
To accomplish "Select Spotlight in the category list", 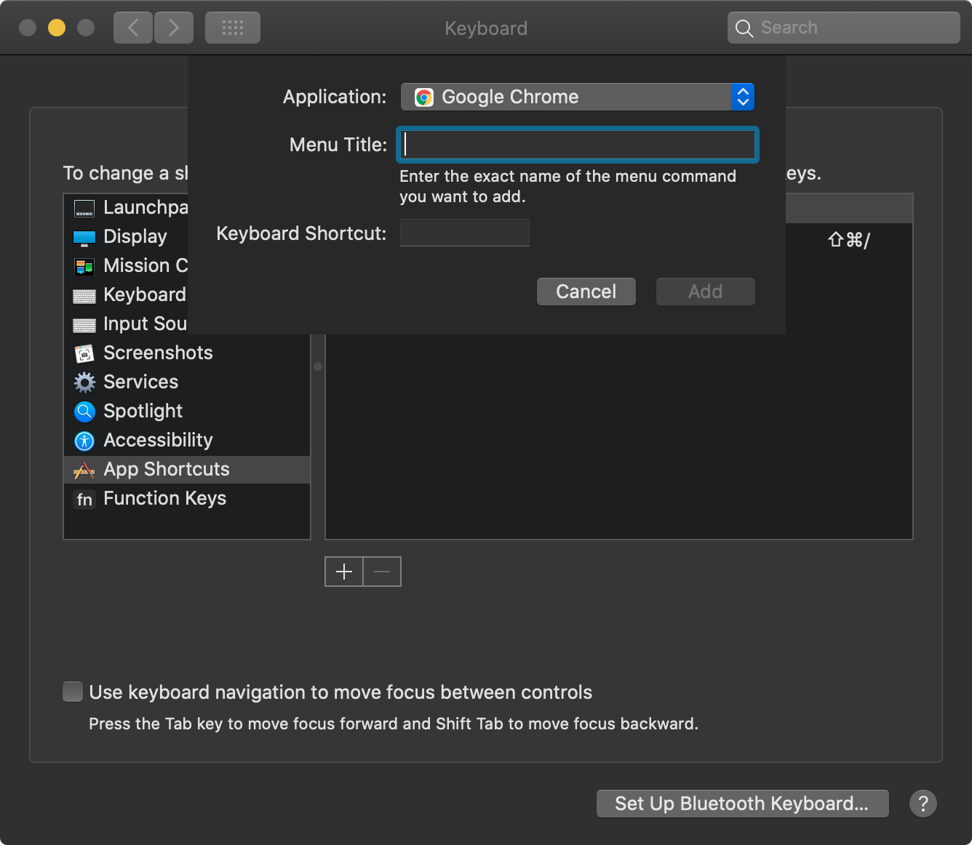I will pos(187,411).
